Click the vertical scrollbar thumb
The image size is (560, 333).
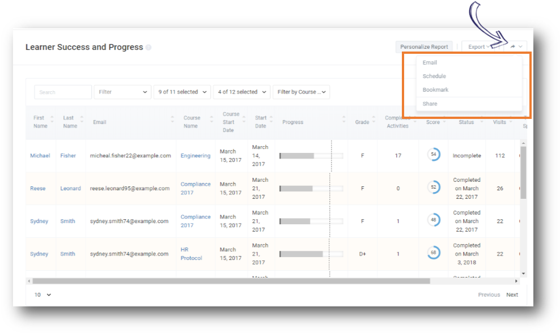point(523,173)
